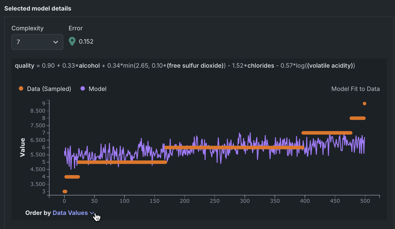Click the Error value 0.152
This screenshot has height=229, width=395.
pos(86,41)
